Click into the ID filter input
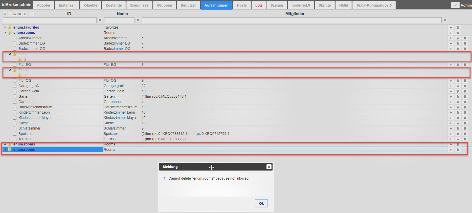 tap(50, 20)
